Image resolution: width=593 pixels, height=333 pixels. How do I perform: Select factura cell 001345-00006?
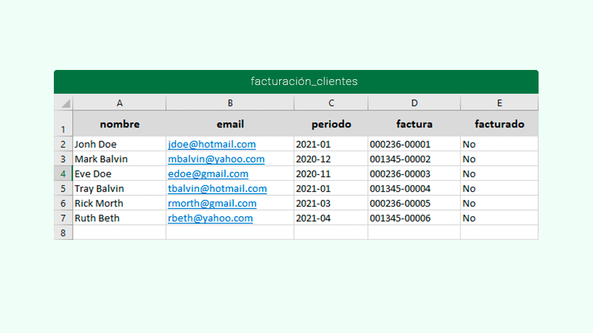pos(414,218)
